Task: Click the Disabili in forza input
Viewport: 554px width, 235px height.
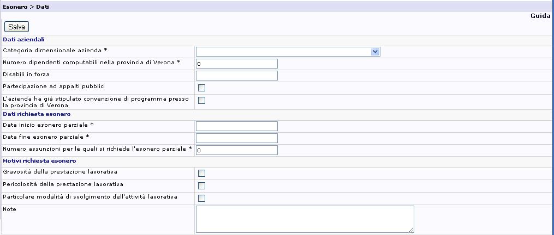Action: click(x=237, y=76)
